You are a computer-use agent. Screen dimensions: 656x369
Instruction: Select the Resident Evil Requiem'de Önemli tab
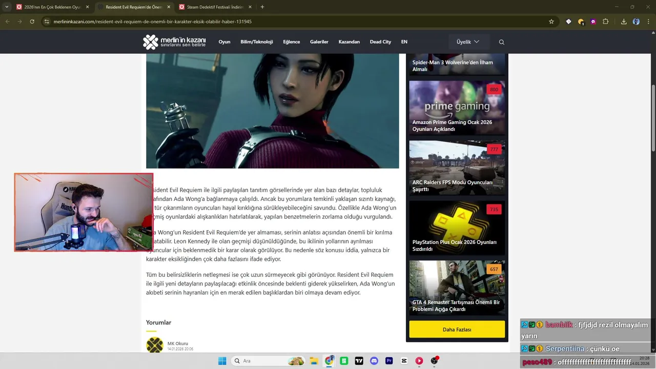[x=134, y=7]
